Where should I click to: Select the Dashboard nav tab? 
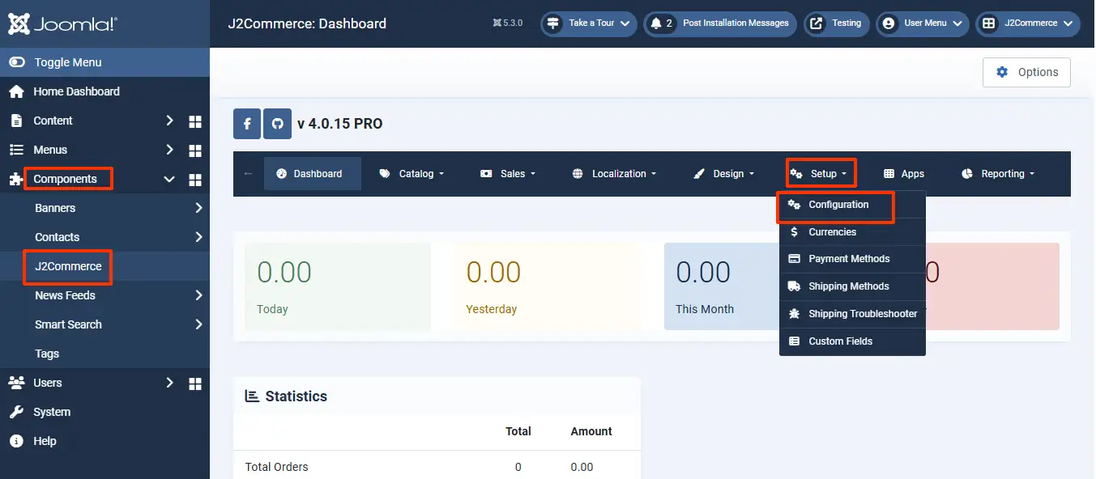tap(312, 174)
